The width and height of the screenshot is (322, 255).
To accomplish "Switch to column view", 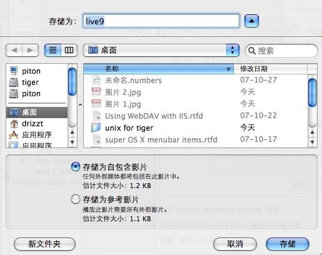I will coord(69,50).
